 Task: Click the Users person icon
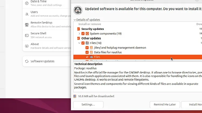tap(27, 14)
